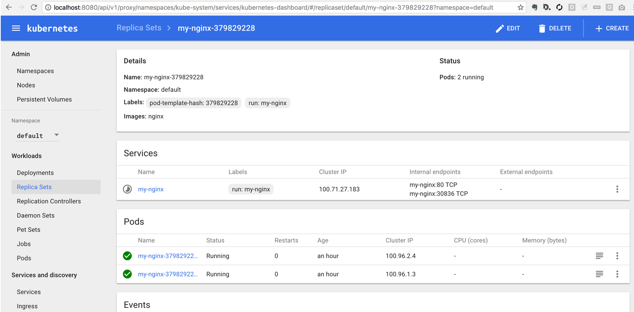The image size is (634, 312).
Task: Click the pod-template-hash label chip
Action: click(193, 103)
